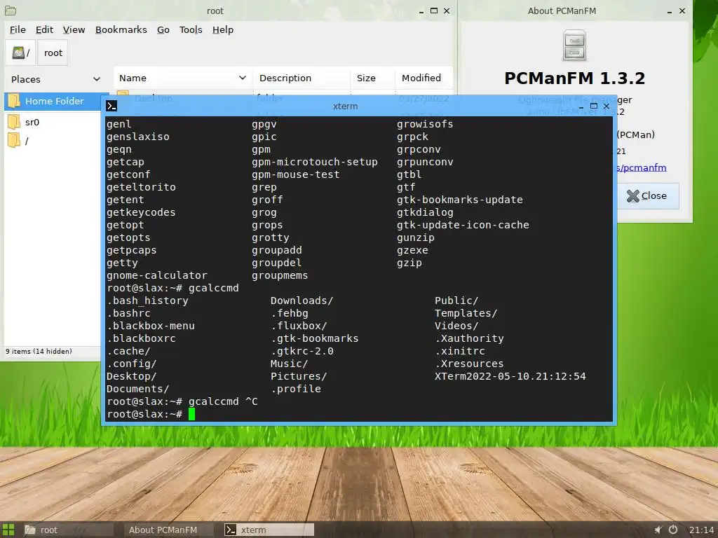Click 'groupmems' in terminal output

[280, 275]
